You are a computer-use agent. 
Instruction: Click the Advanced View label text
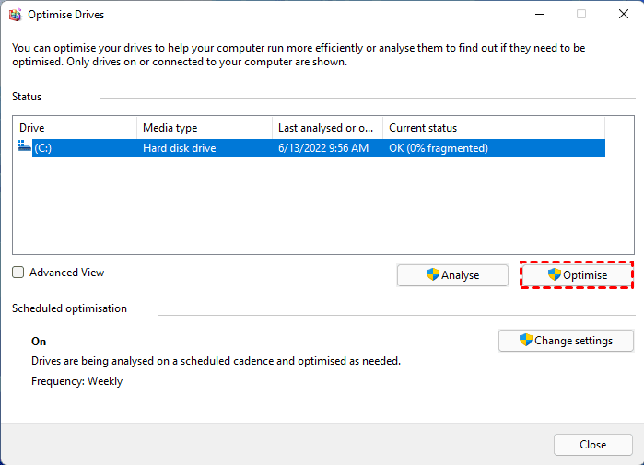[x=66, y=273]
